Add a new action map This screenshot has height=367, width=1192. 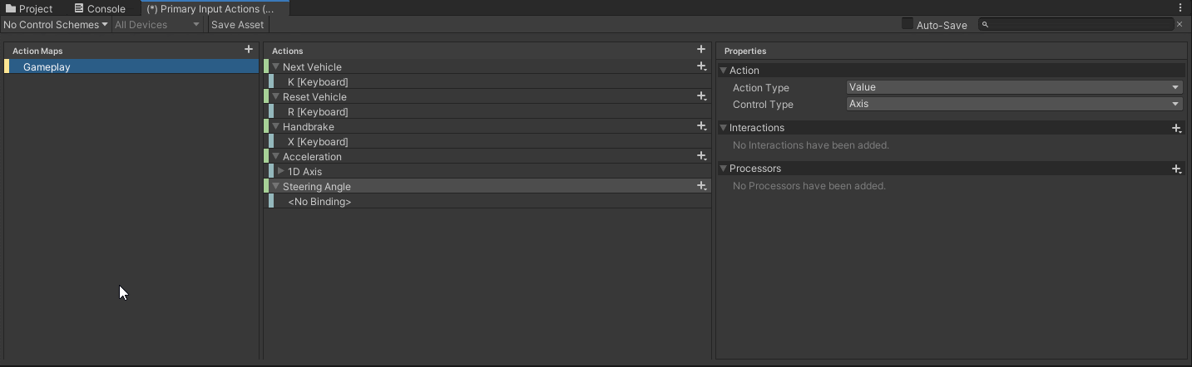click(249, 50)
